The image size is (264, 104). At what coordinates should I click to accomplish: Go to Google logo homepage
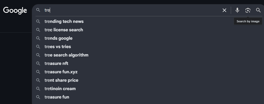15,11
